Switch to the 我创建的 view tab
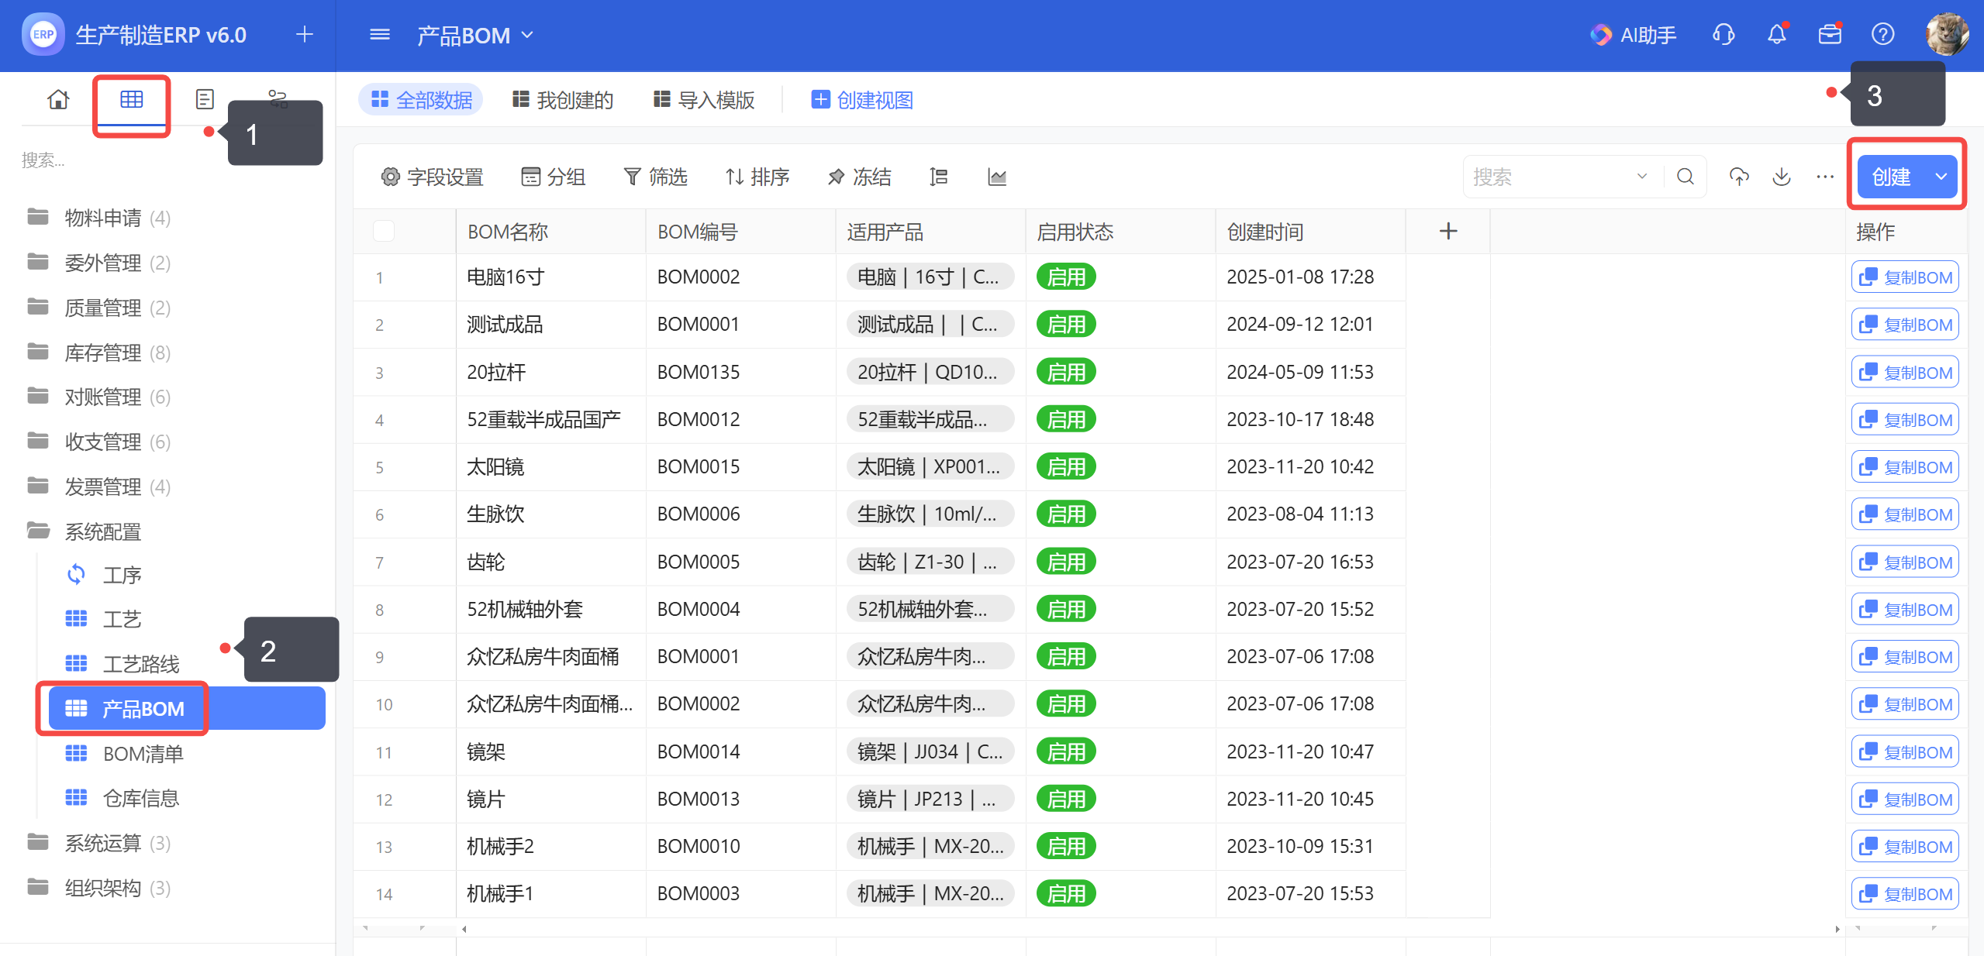 tap(563, 100)
